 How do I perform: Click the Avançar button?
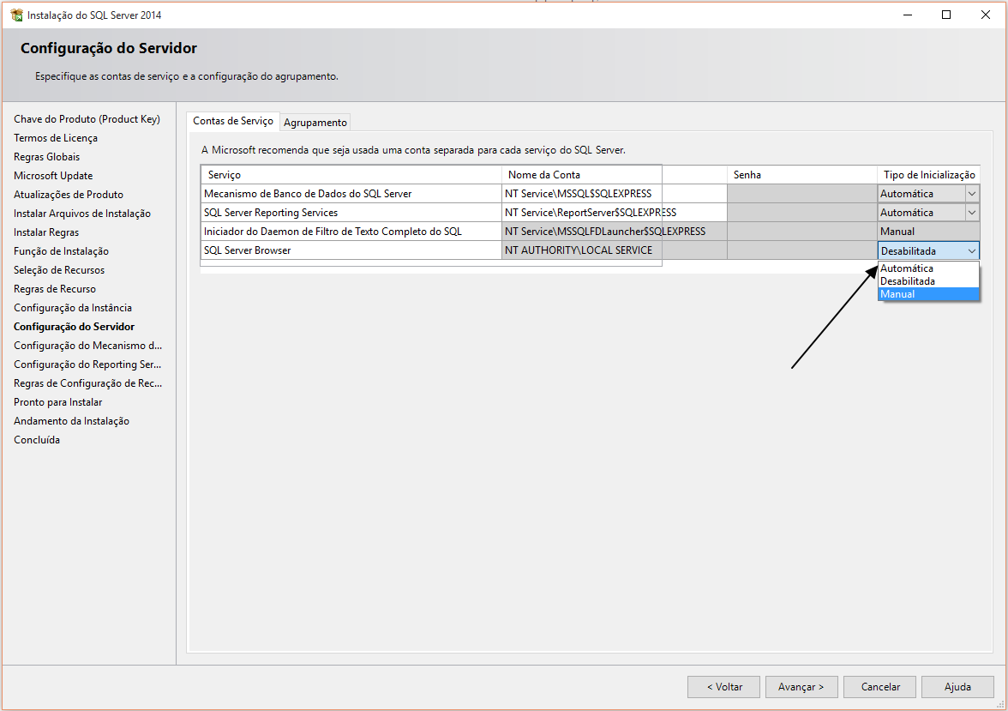[801, 686]
